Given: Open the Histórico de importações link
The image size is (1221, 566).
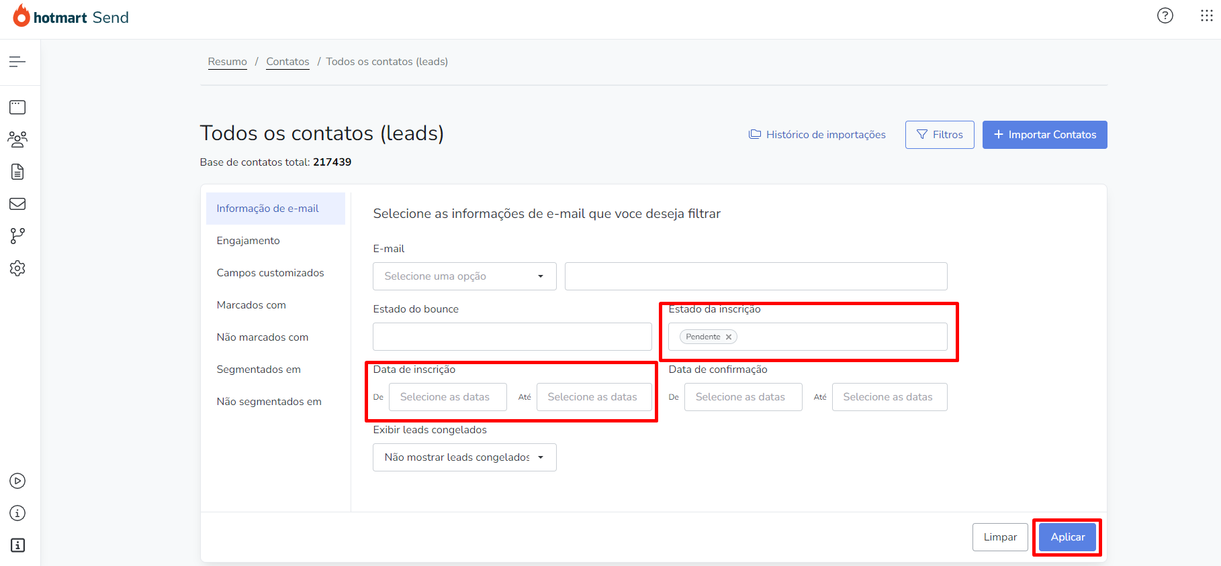Looking at the screenshot, I should 817,135.
